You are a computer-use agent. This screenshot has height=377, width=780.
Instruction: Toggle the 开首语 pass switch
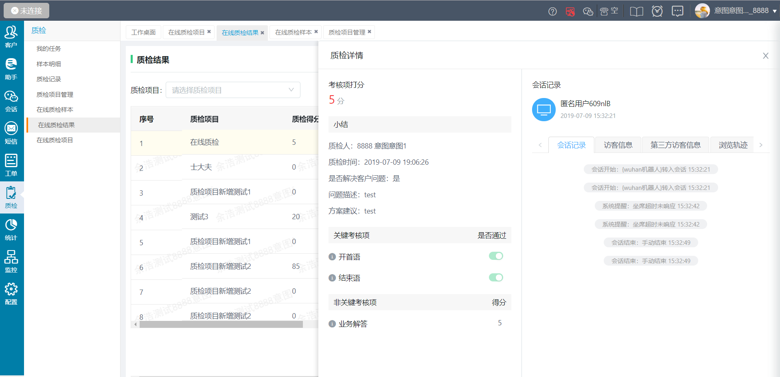[496, 256]
